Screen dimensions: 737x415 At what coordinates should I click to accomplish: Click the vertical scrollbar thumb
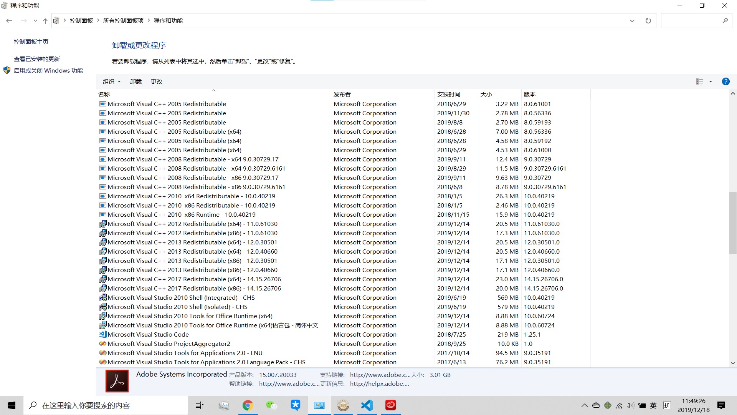point(733,222)
